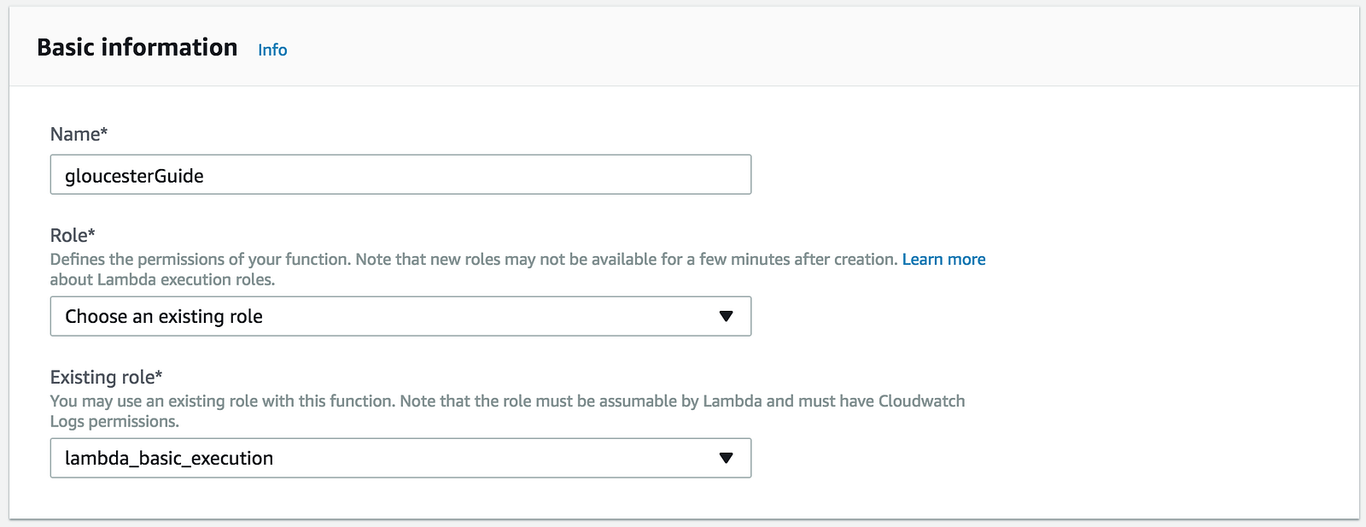
Task: Select the lambda_basic_execution value text
Action: [169, 459]
